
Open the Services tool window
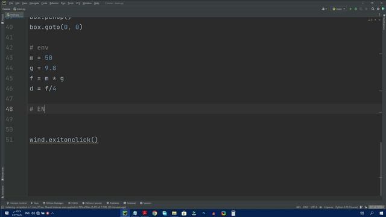pos(146,203)
